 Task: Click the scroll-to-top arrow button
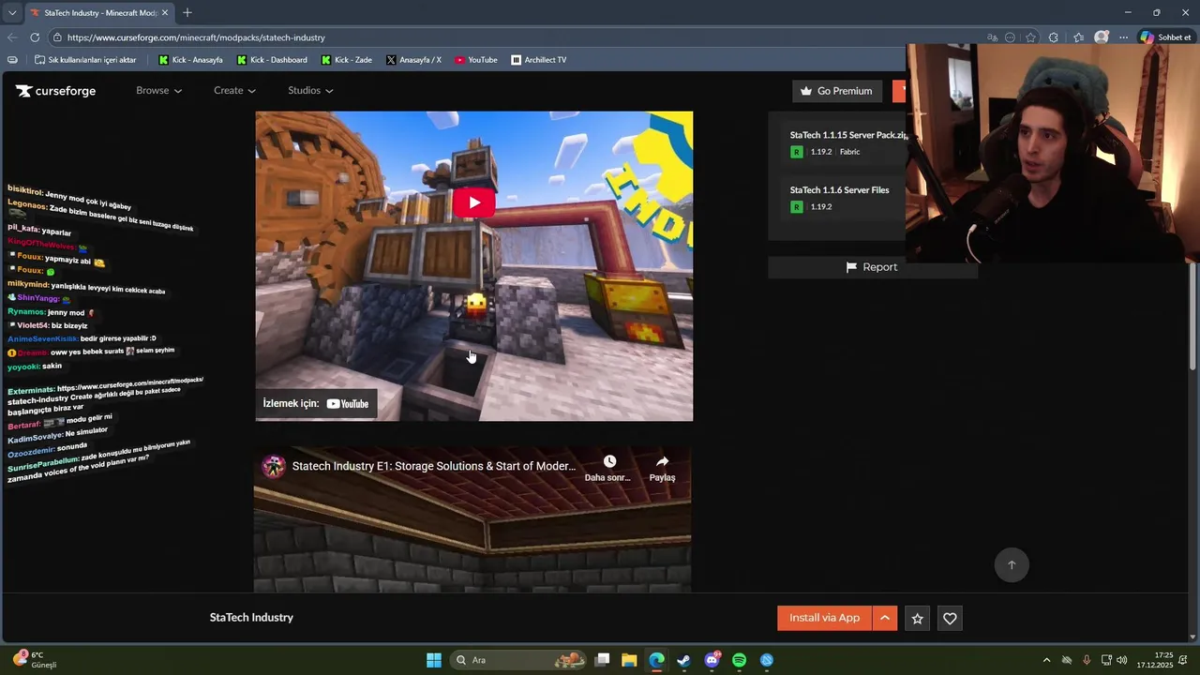[1012, 564]
